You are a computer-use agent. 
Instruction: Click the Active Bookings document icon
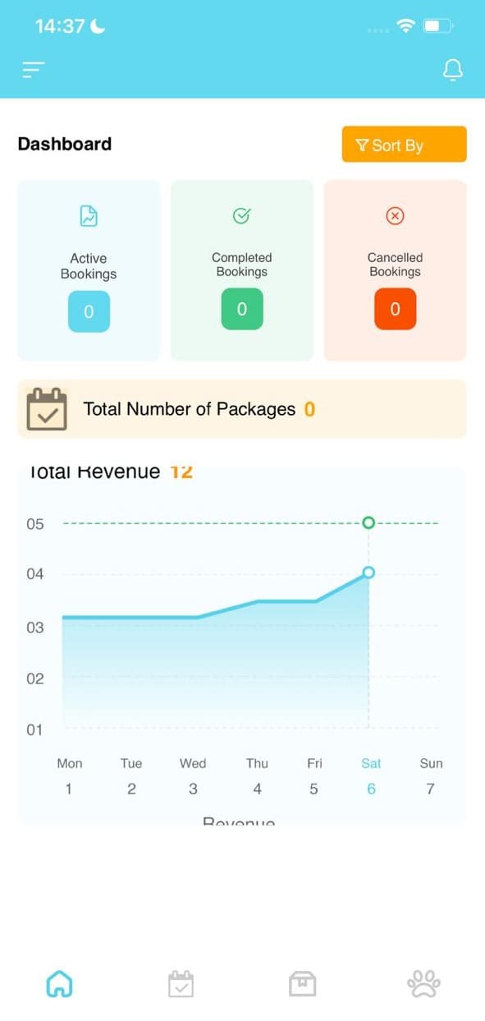click(88, 216)
